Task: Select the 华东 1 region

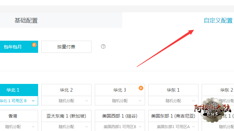Action: pos(173,90)
